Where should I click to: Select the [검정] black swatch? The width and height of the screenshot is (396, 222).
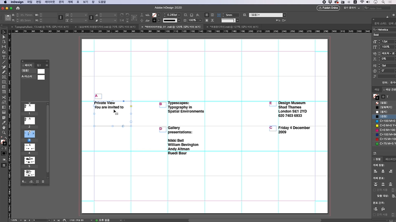pos(385,116)
